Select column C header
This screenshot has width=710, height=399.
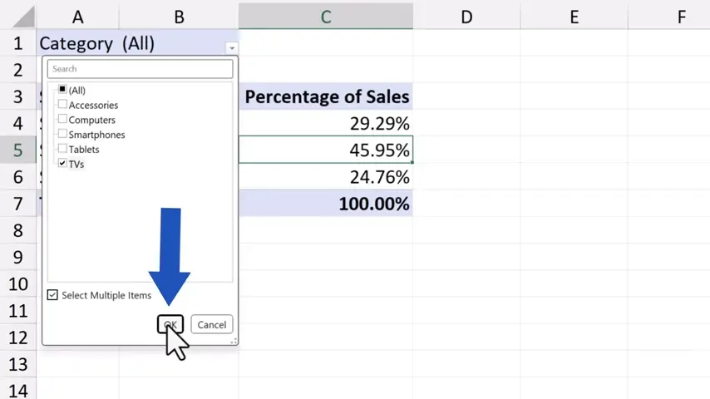pos(325,16)
